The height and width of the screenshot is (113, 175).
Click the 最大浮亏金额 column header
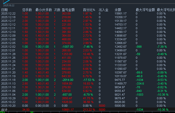[x=144, y=10]
